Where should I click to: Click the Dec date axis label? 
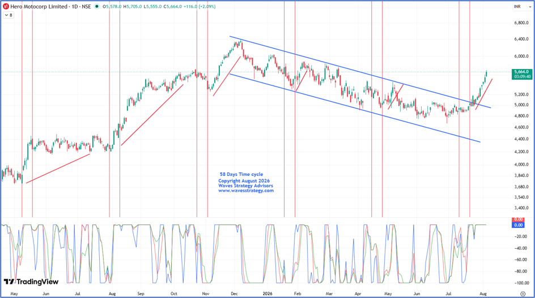pos(234,293)
